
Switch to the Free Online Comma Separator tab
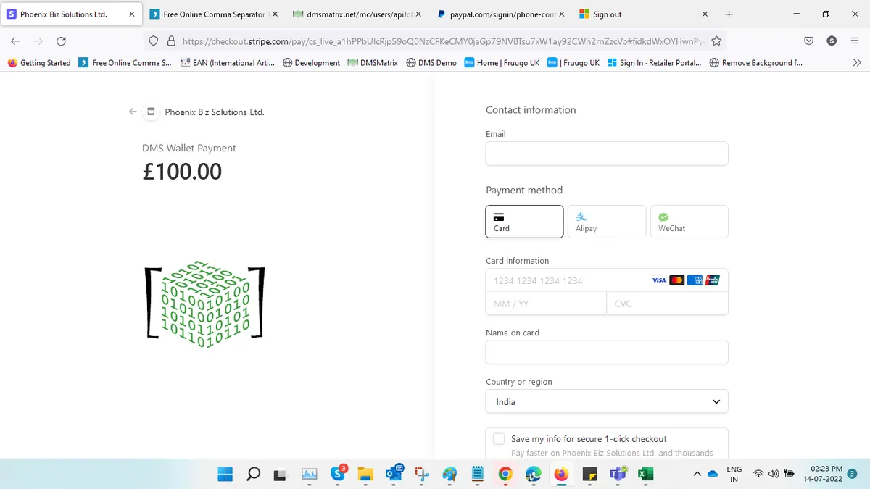click(214, 14)
